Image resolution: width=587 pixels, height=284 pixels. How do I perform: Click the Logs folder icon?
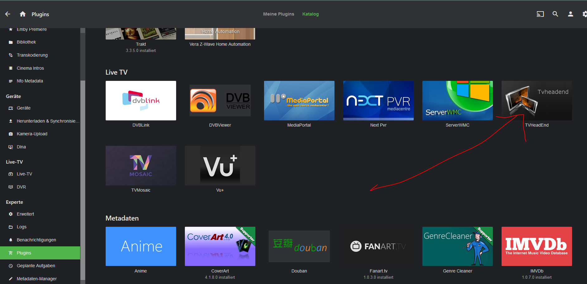[x=11, y=227]
